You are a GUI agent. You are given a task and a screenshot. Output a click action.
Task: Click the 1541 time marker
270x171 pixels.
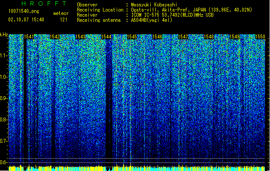29,37
